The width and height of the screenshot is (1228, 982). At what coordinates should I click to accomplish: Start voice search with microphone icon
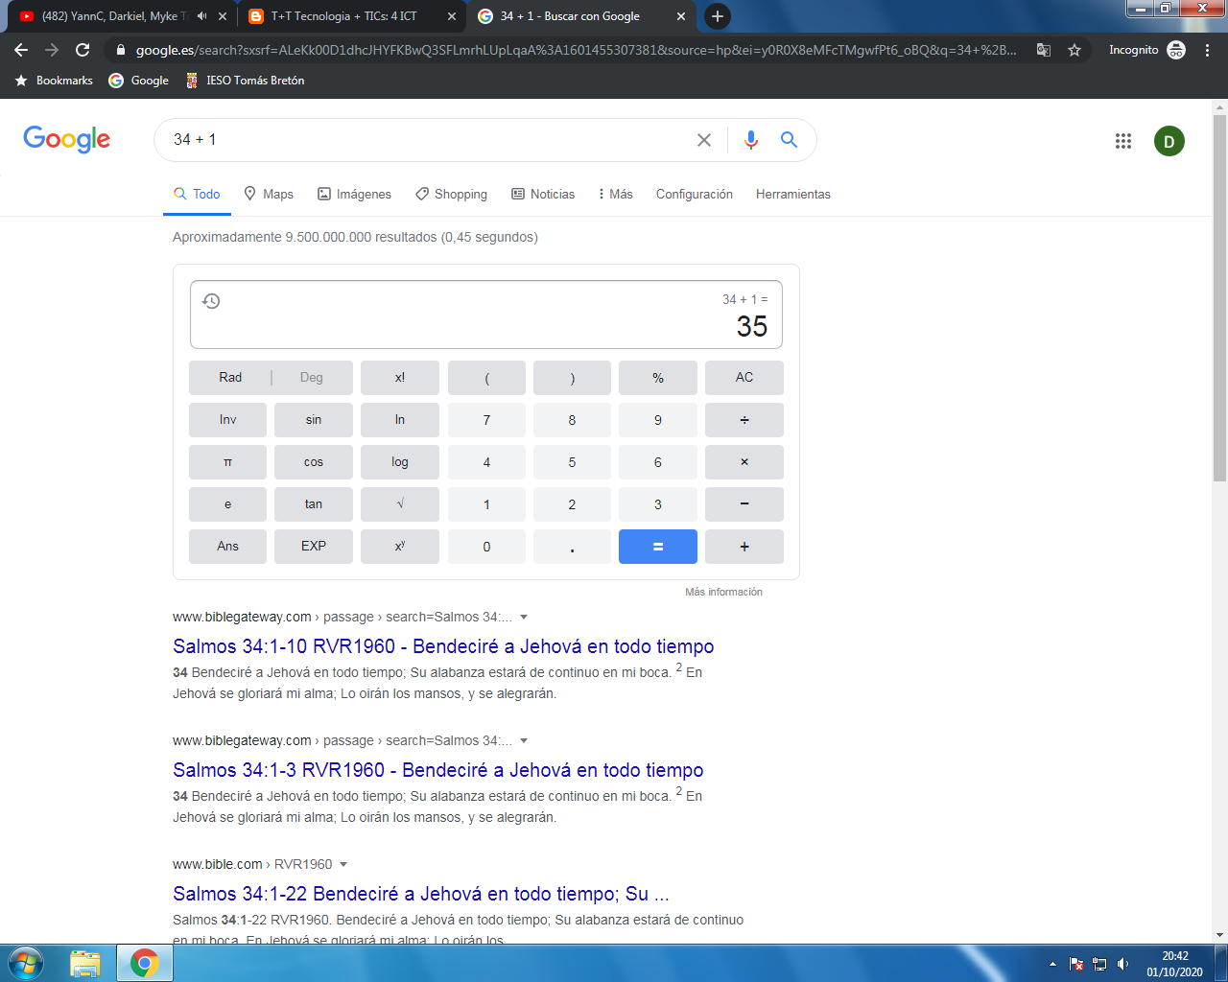click(751, 140)
